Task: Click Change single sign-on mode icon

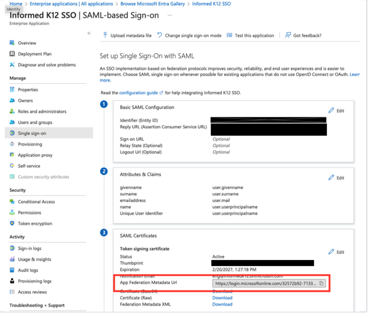Action: click(160, 35)
